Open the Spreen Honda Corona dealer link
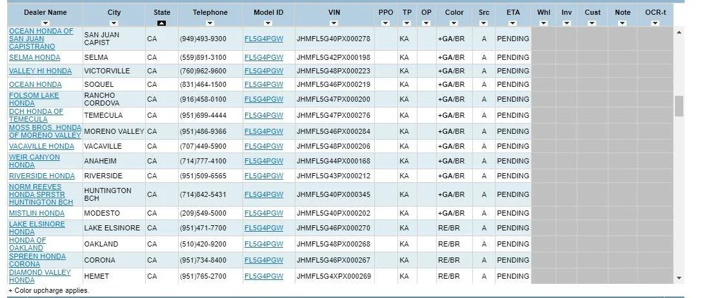 [37, 260]
